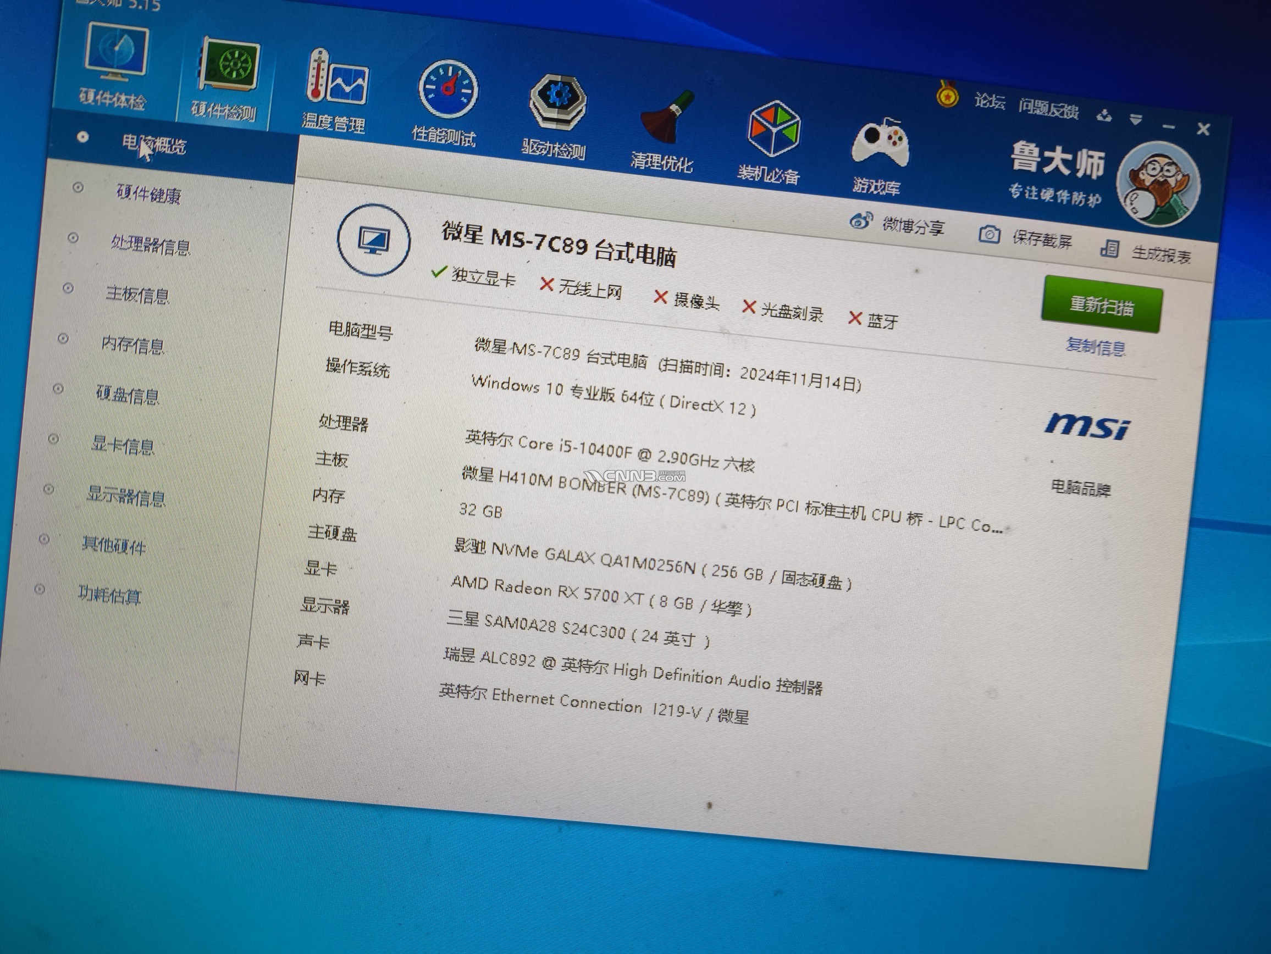The image size is (1271, 954).
Task: Click the Ethernet Connection I219-V value
Action: click(x=594, y=705)
